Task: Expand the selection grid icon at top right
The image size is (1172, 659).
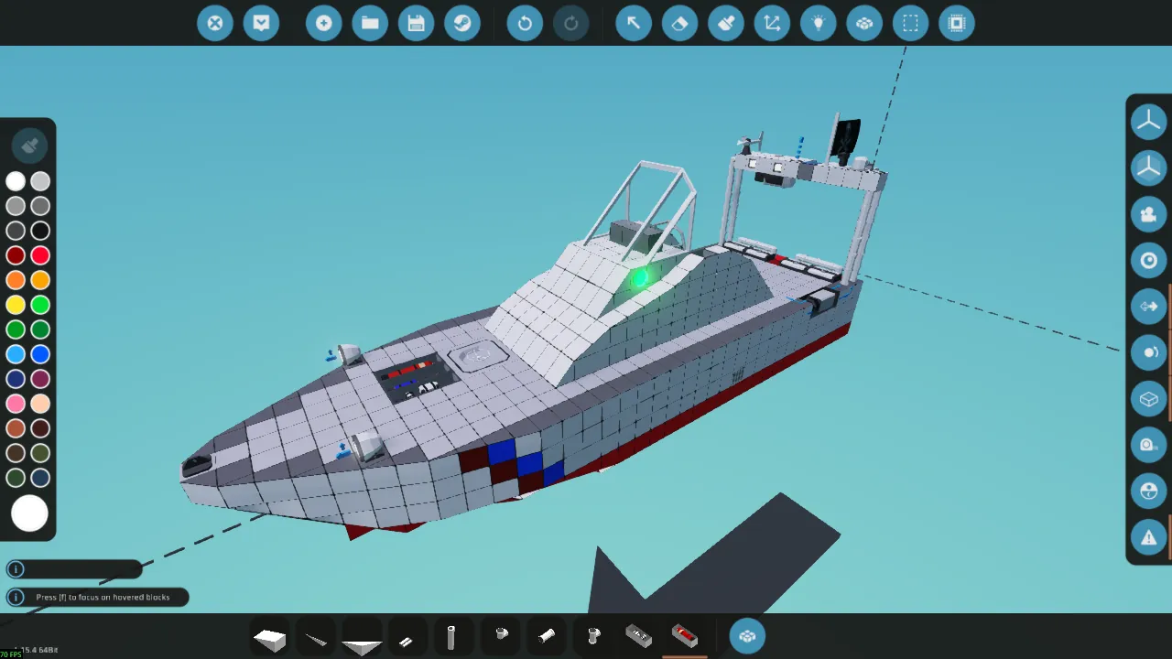Action: tap(957, 23)
